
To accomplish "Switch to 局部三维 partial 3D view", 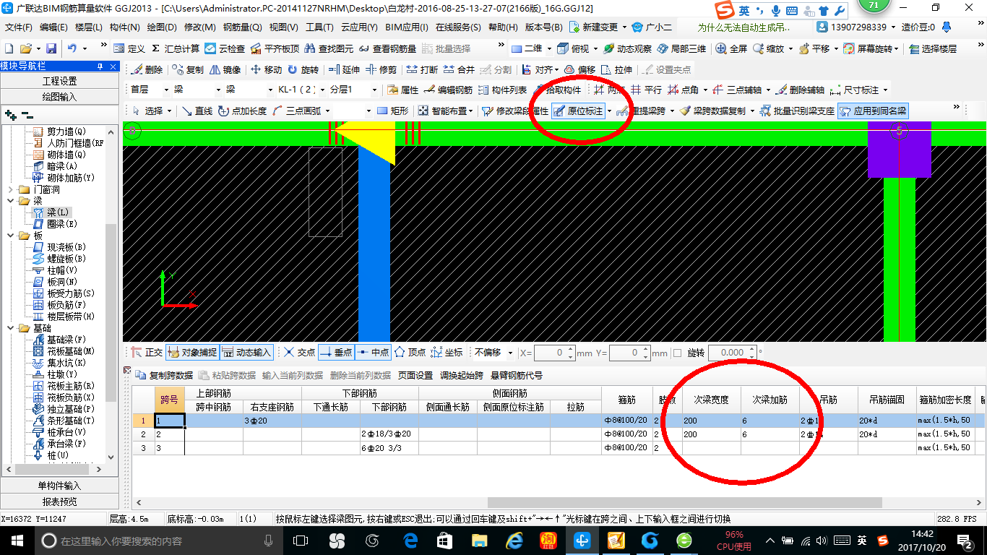I will coord(681,48).
